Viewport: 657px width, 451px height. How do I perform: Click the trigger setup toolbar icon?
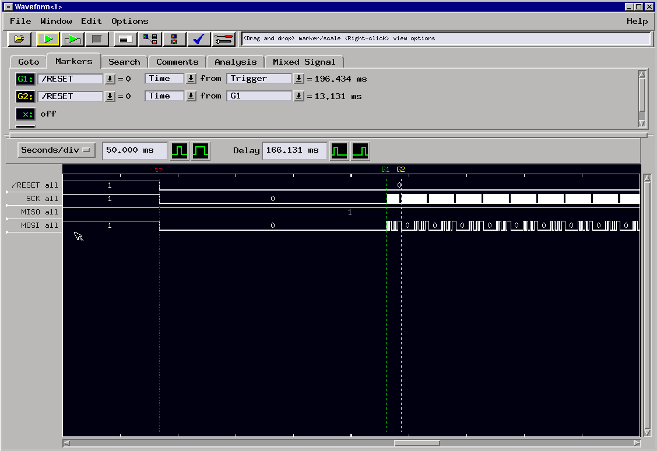click(x=174, y=39)
